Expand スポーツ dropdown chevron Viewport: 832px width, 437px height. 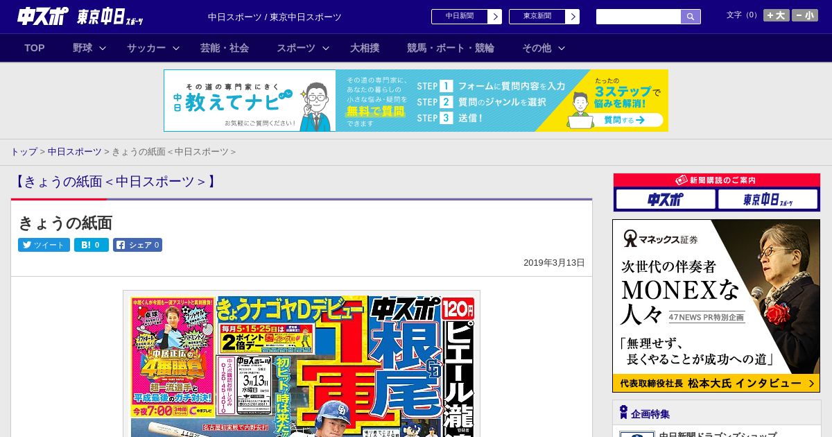(x=326, y=48)
